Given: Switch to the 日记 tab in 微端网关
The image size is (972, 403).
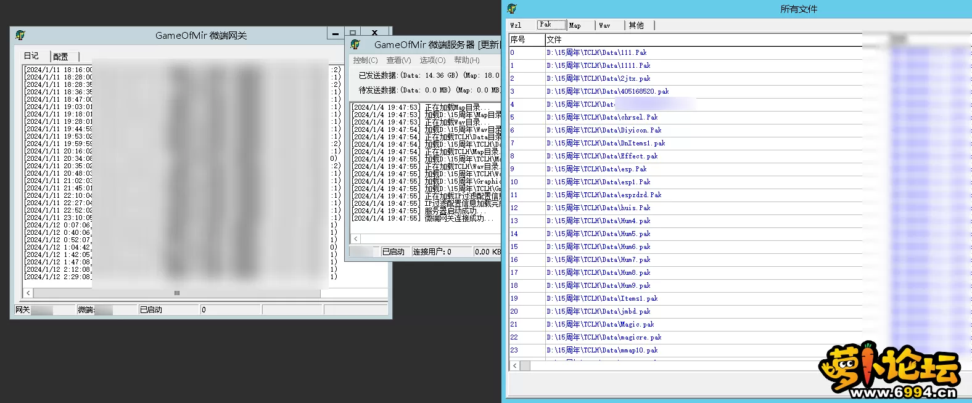Looking at the screenshot, I should point(31,55).
